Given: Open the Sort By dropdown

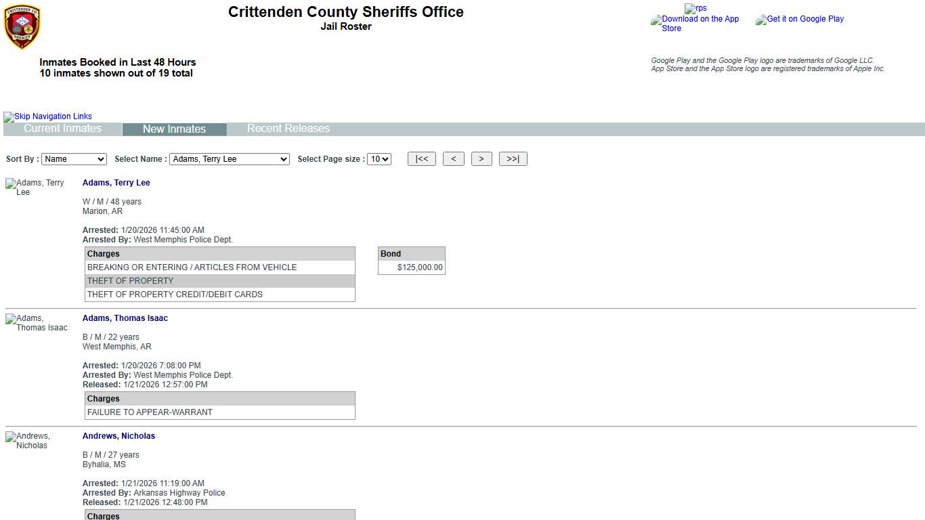Looking at the screenshot, I should point(74,159).
